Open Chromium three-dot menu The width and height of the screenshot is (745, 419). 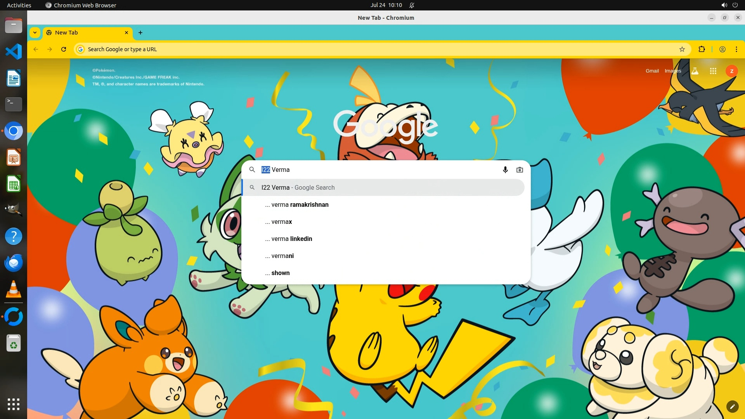click(x=736, y=49)
